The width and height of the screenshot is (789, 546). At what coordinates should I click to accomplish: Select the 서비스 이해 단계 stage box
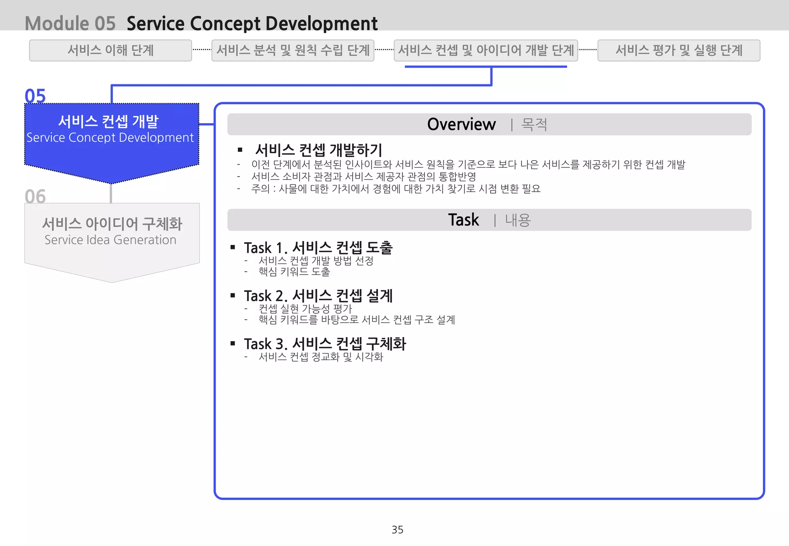pos(111,50)
